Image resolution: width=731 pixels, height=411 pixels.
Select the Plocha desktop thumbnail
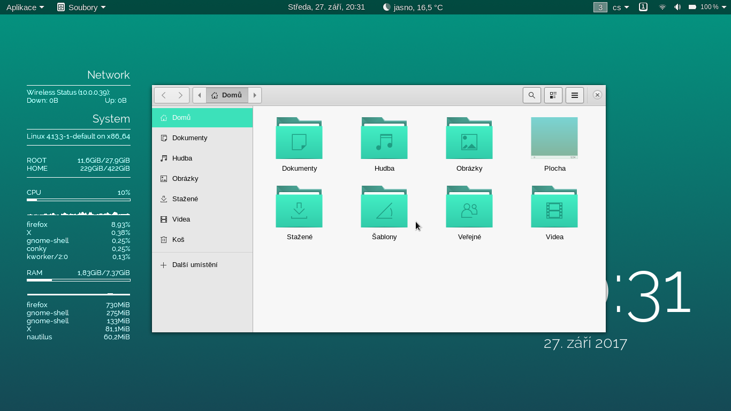(554, 138)
